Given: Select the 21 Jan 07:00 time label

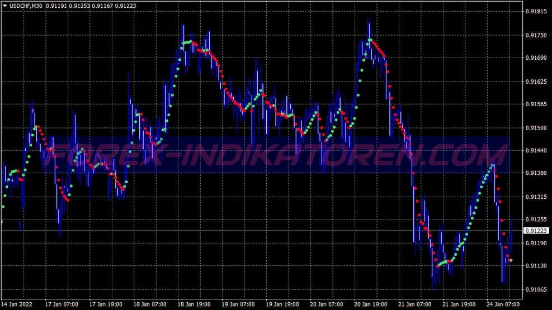Looking at the screenshot, I should (x=415, y=304).
